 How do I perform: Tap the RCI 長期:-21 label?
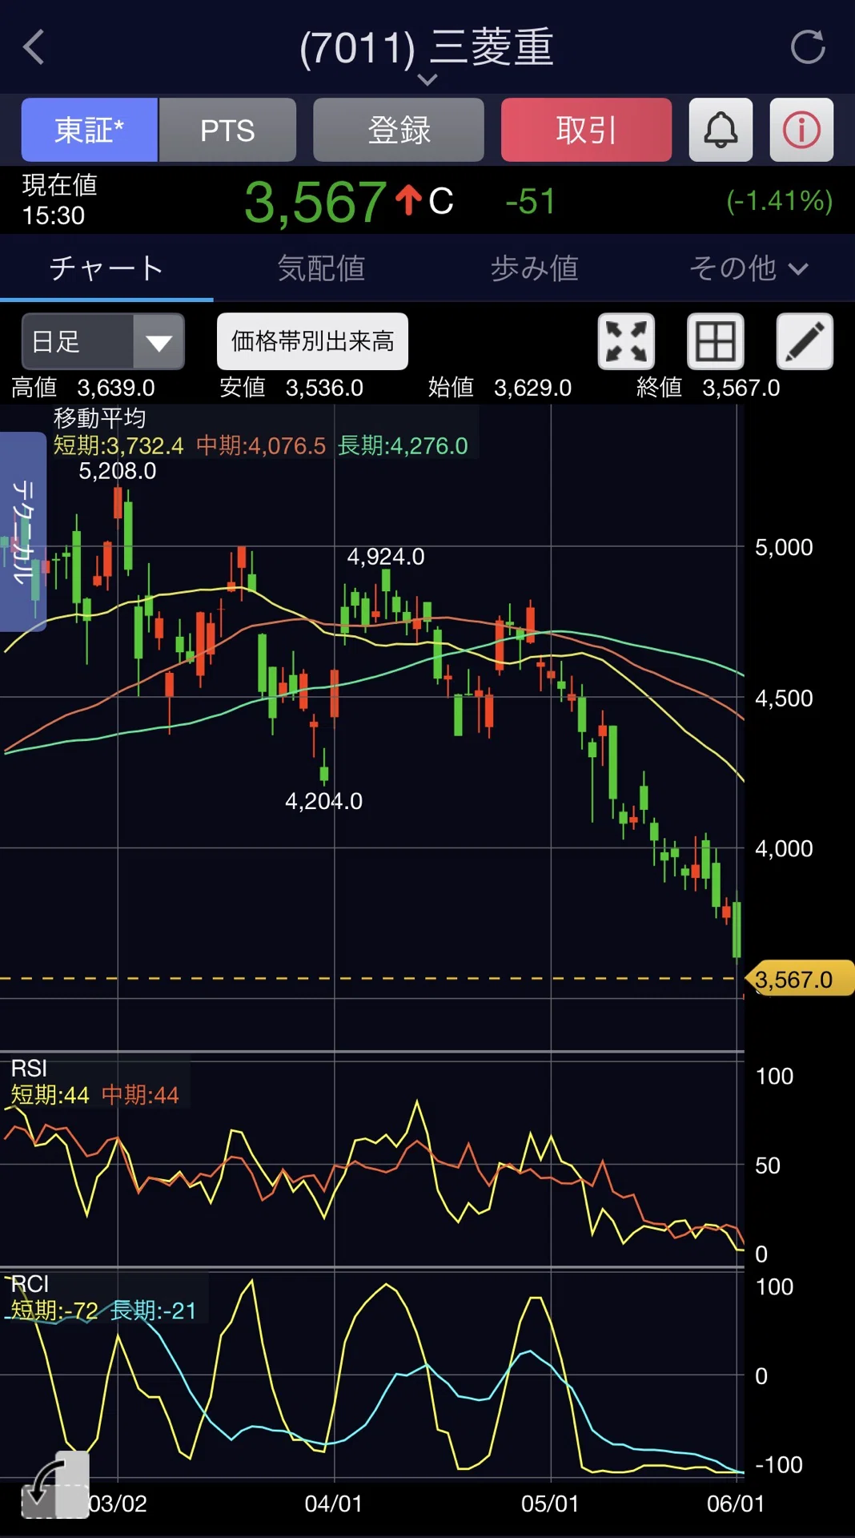click(x=154, y=1311)
